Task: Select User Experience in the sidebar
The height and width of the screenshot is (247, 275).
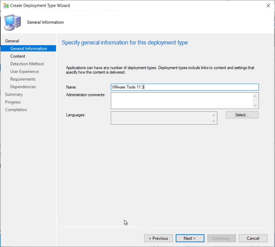Action: [x=24, y=72]
